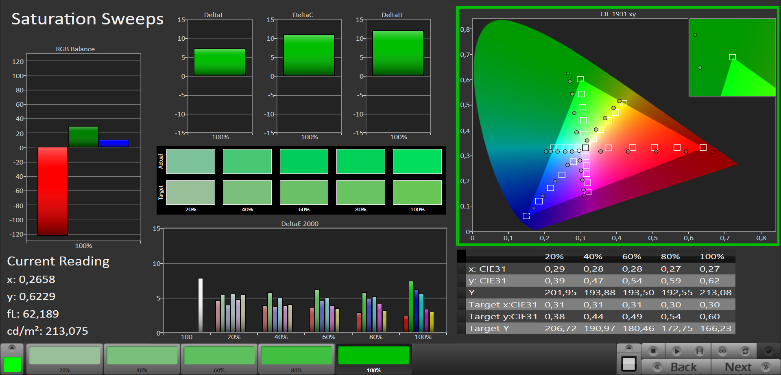Click the Target 100% patch in the comparison panel
This screenshot has width=781, height=375.
[x=417, y=193]
